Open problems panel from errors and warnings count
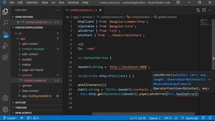Image resolution: width=215 pixels, height=121 pixels. 33,118
